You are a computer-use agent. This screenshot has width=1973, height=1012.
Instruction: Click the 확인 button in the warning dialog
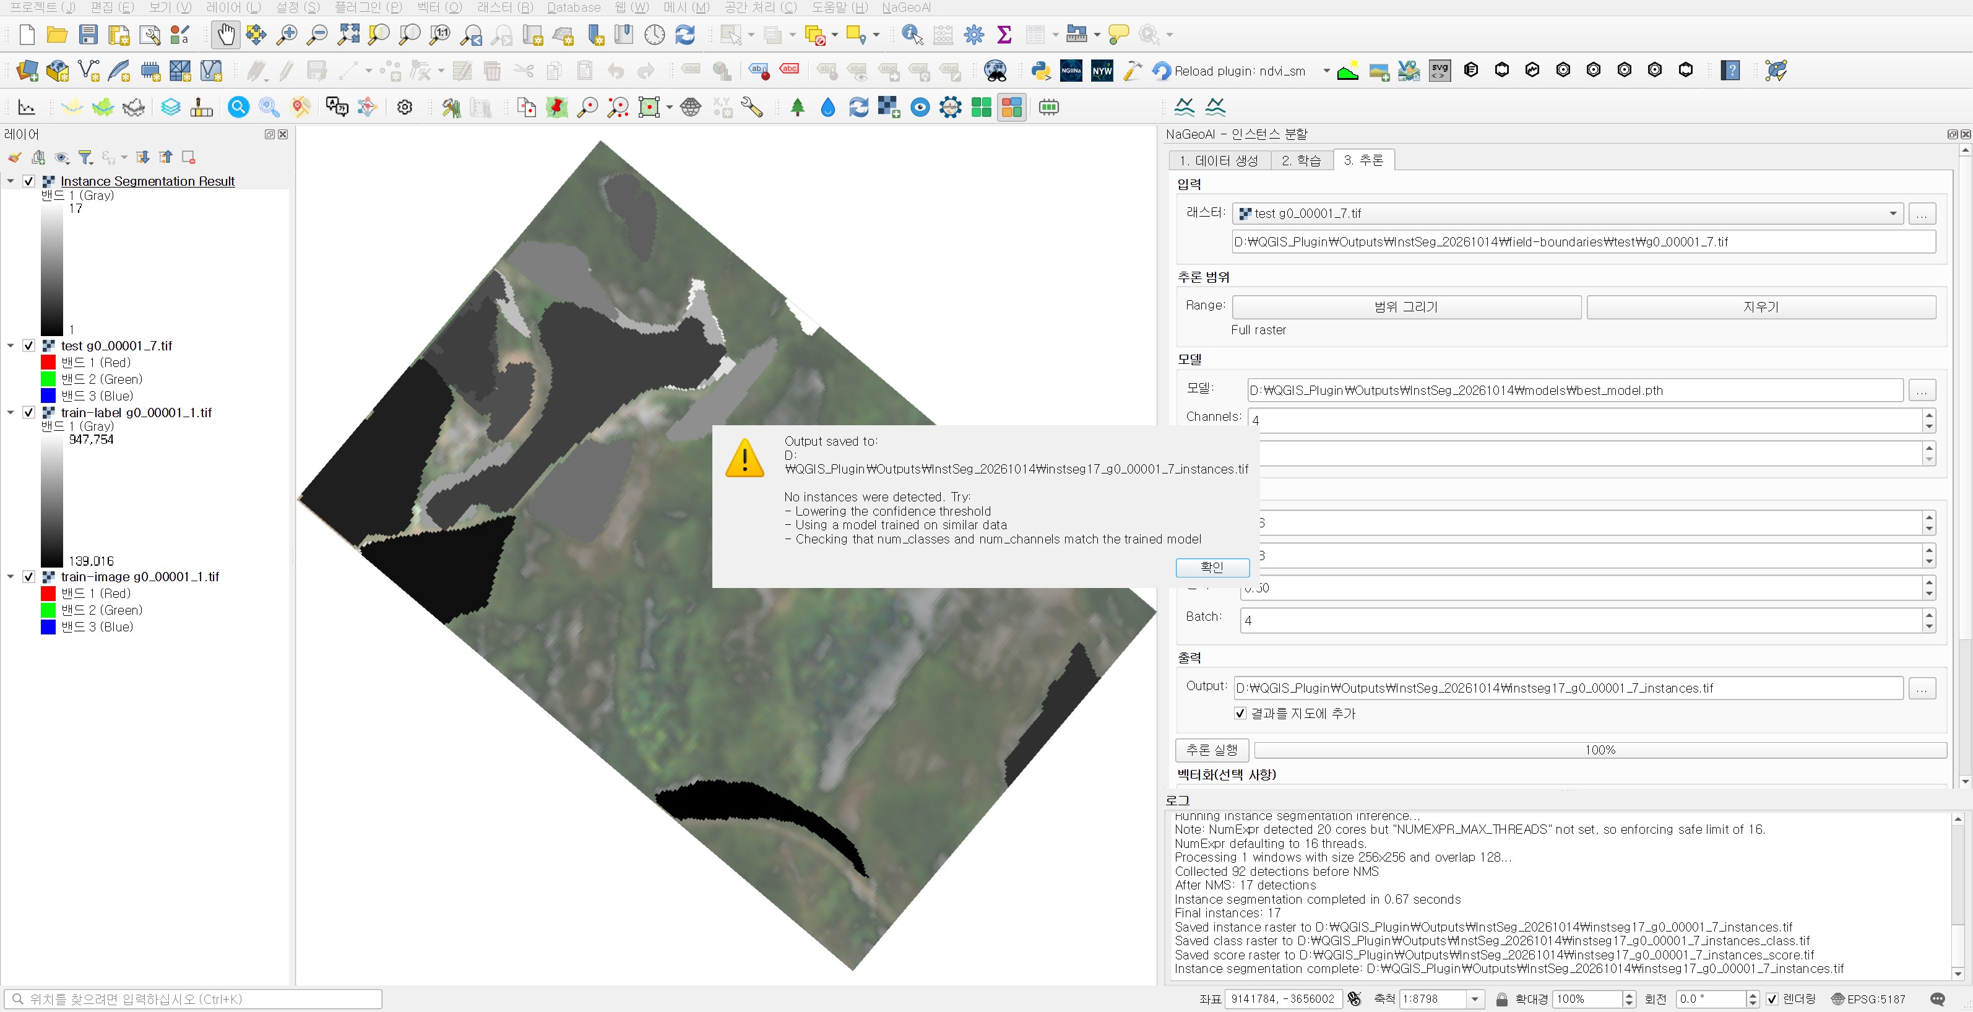click(1212, 567)
